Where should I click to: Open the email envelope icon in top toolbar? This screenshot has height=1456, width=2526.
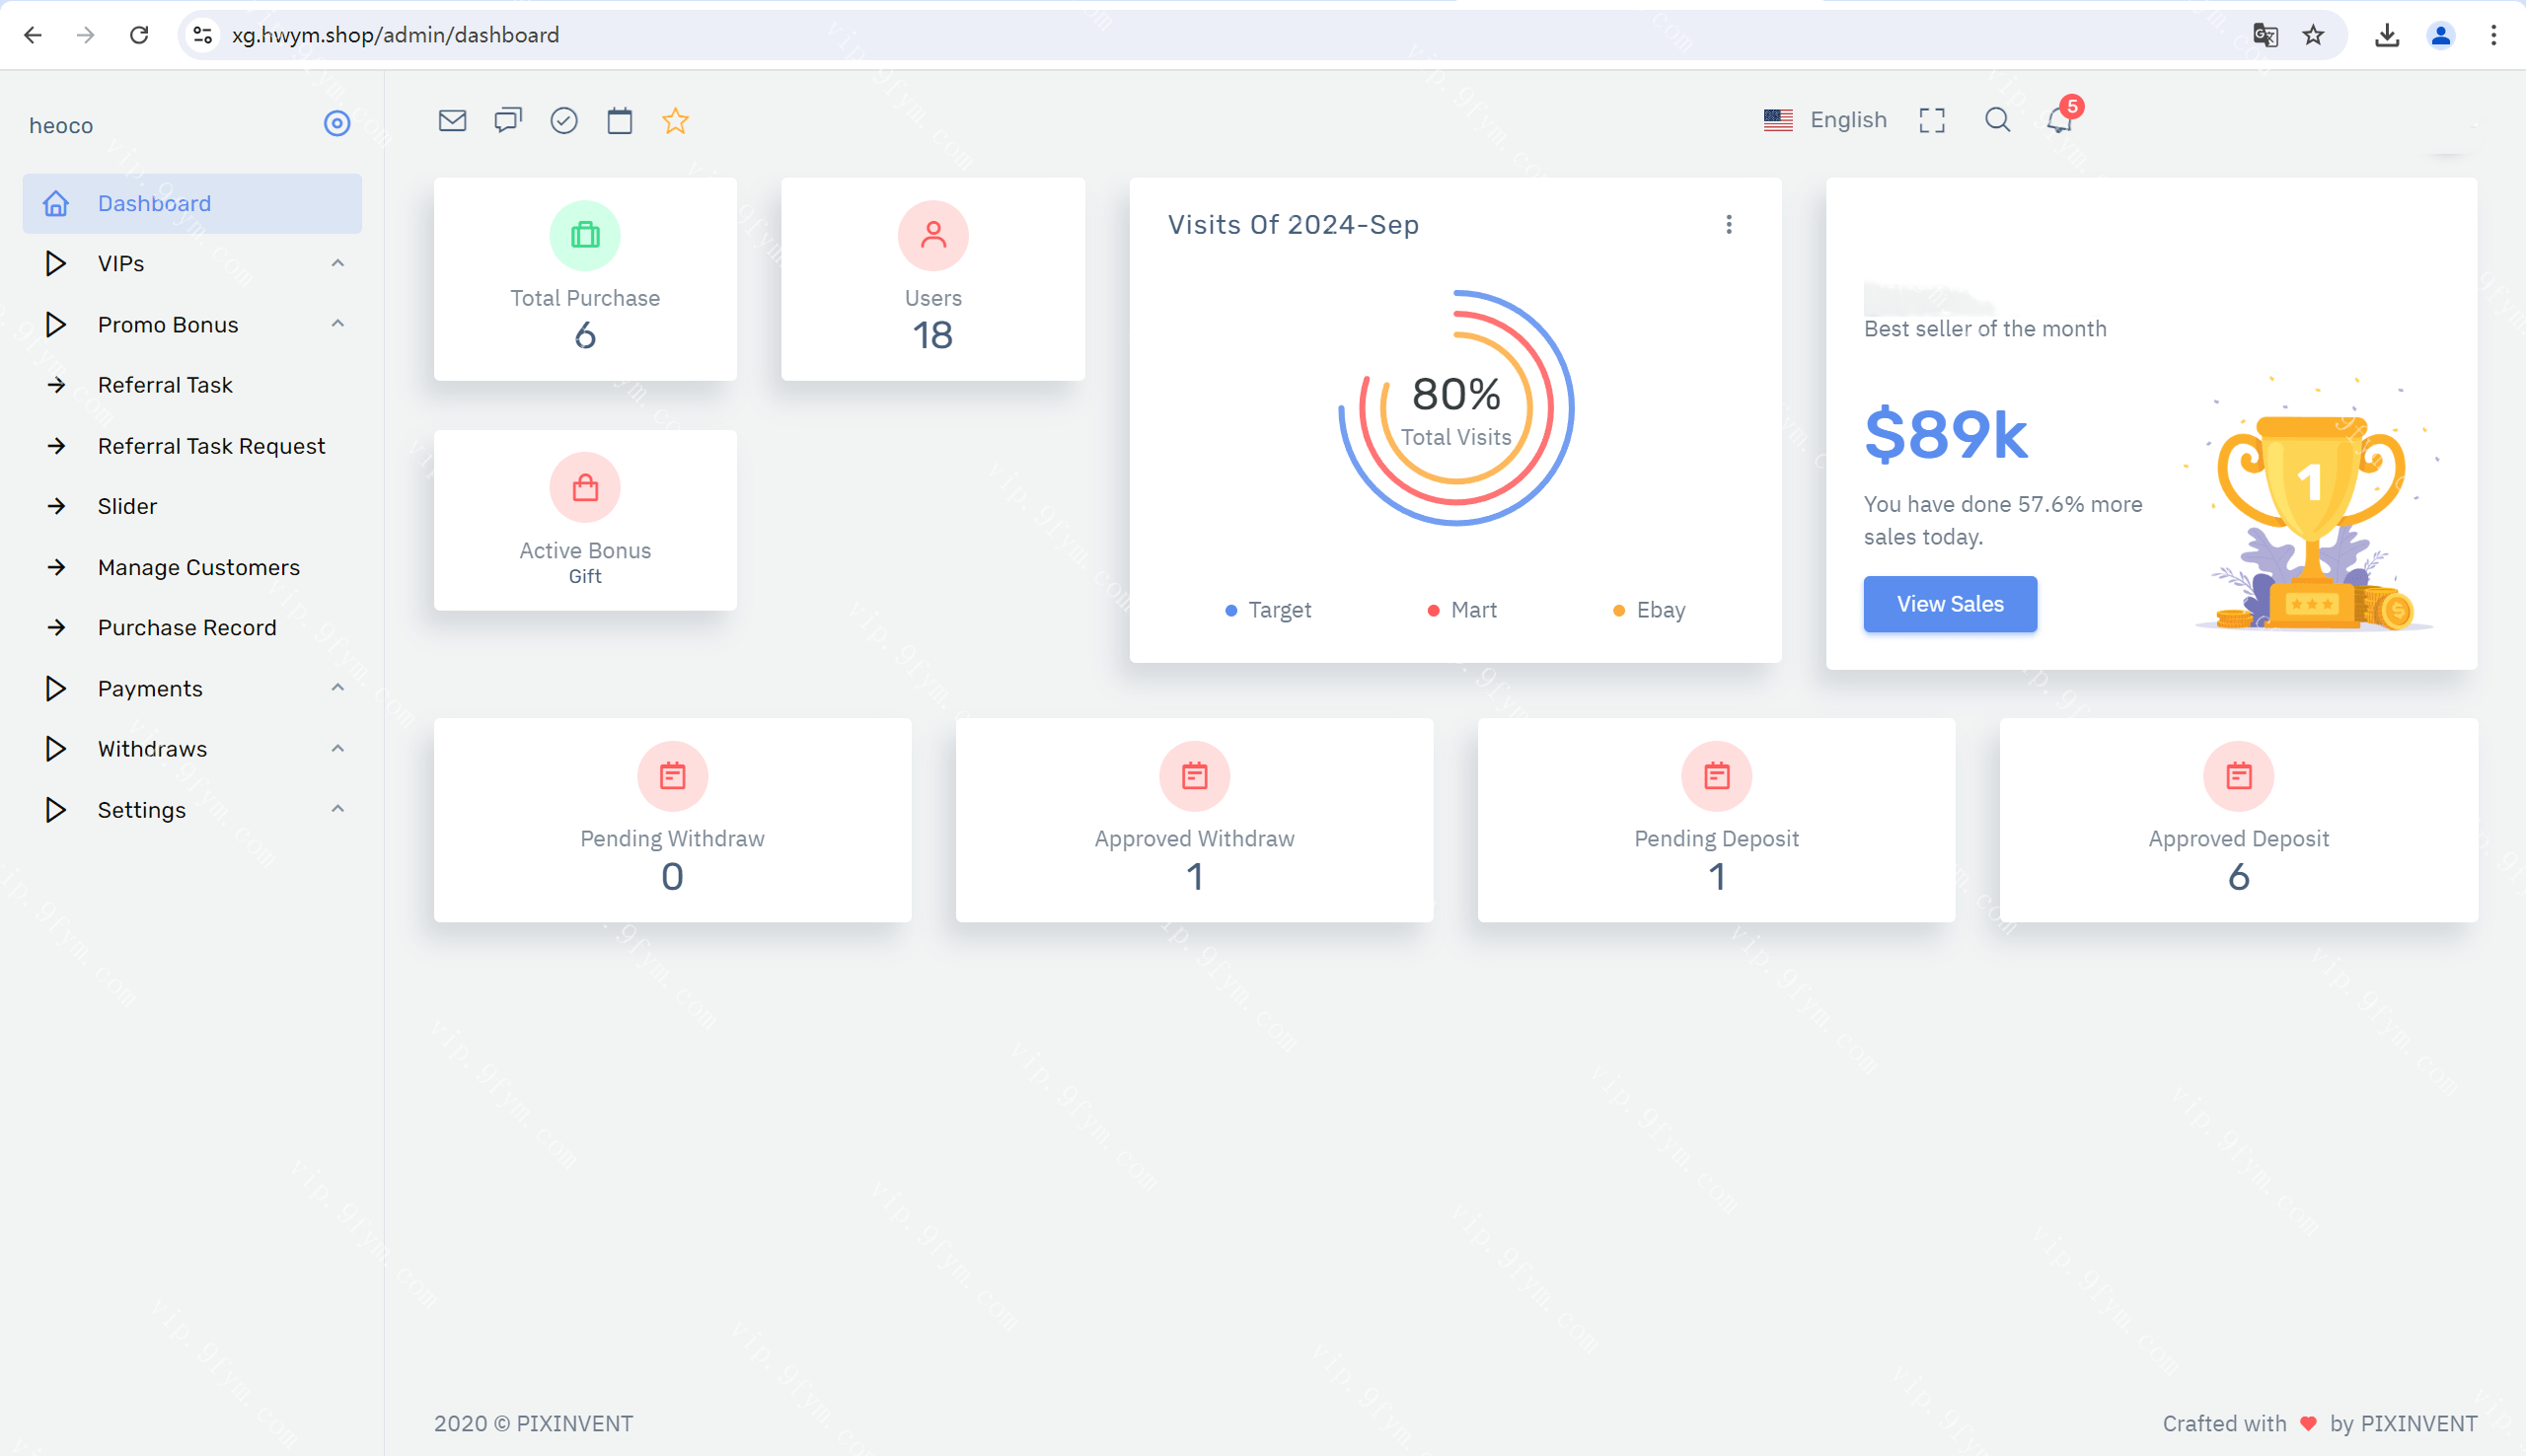pos(452,121)
